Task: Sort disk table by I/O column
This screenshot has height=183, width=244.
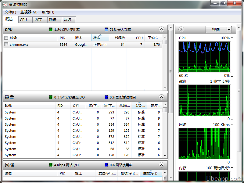Action: (x=139, y=106)
